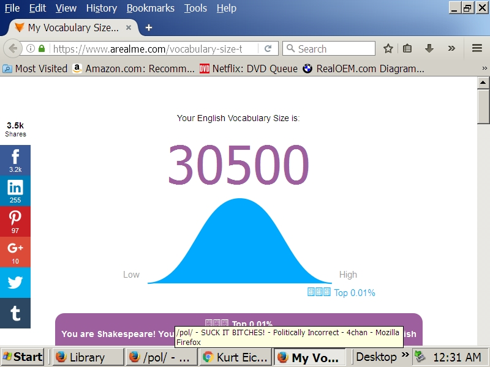Close the My Vocabulary Size tab
Image resolution: width=490 pixels, height=367 pixels.
tap(129, 28)
